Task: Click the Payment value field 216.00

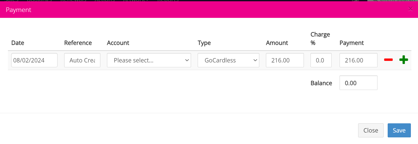Action: point(358,60)
